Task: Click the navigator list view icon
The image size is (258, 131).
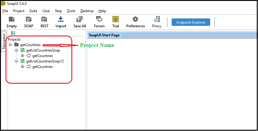Action: [x=13, y=33]
